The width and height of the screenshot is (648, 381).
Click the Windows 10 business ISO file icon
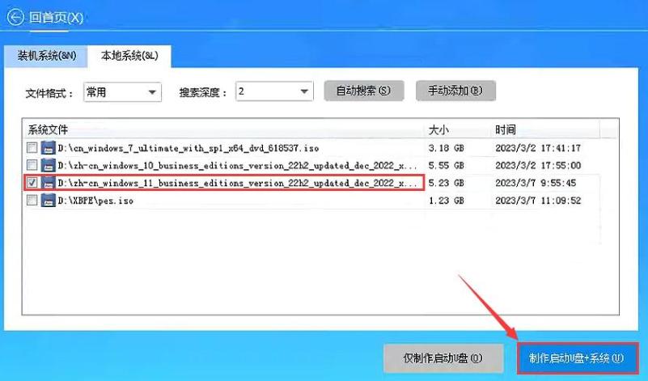pyautogui.click(x=49, y=165)
